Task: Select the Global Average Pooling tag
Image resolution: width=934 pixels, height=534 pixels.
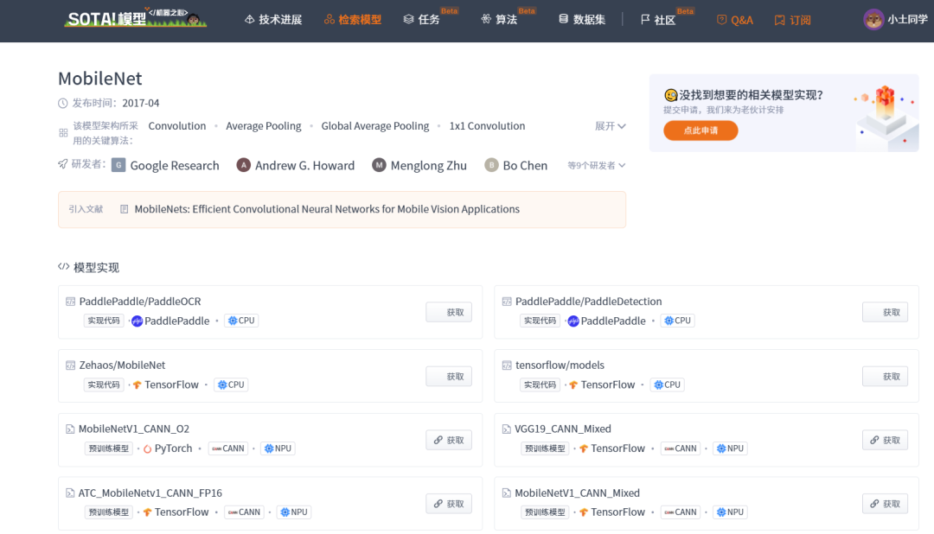Action: (375, 125)
